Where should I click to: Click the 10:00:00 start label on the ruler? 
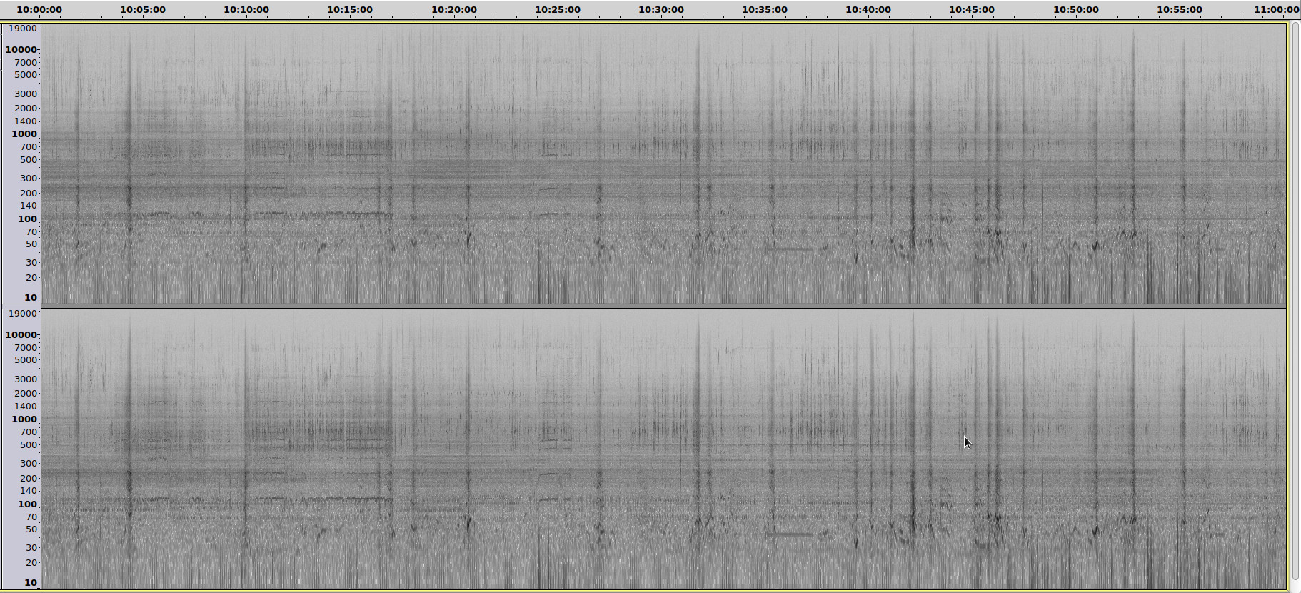coord(39,10)
